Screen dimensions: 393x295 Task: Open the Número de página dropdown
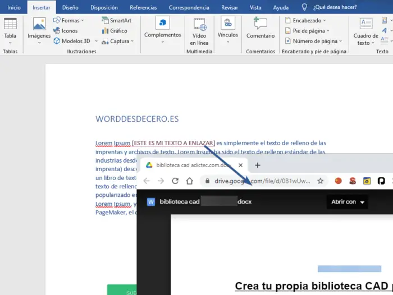click(x=313, y=41)
